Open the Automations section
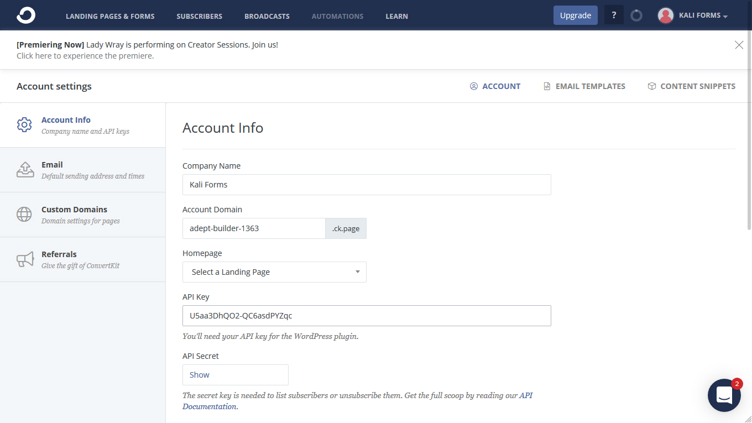This screenshot has width=752, height=423. coord(338,16)
